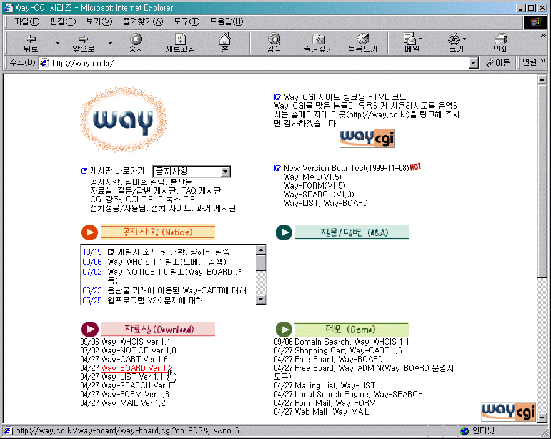Viewport: 551px width, 439px height.
Task: Click 'Local Search Engine, Way-SEARCH' demo entry
Action: [359, 395]
